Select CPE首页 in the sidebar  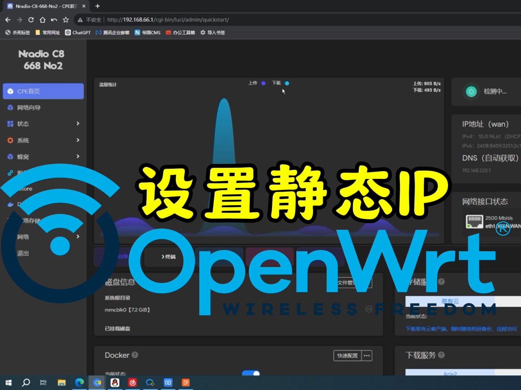pos(43,91)
